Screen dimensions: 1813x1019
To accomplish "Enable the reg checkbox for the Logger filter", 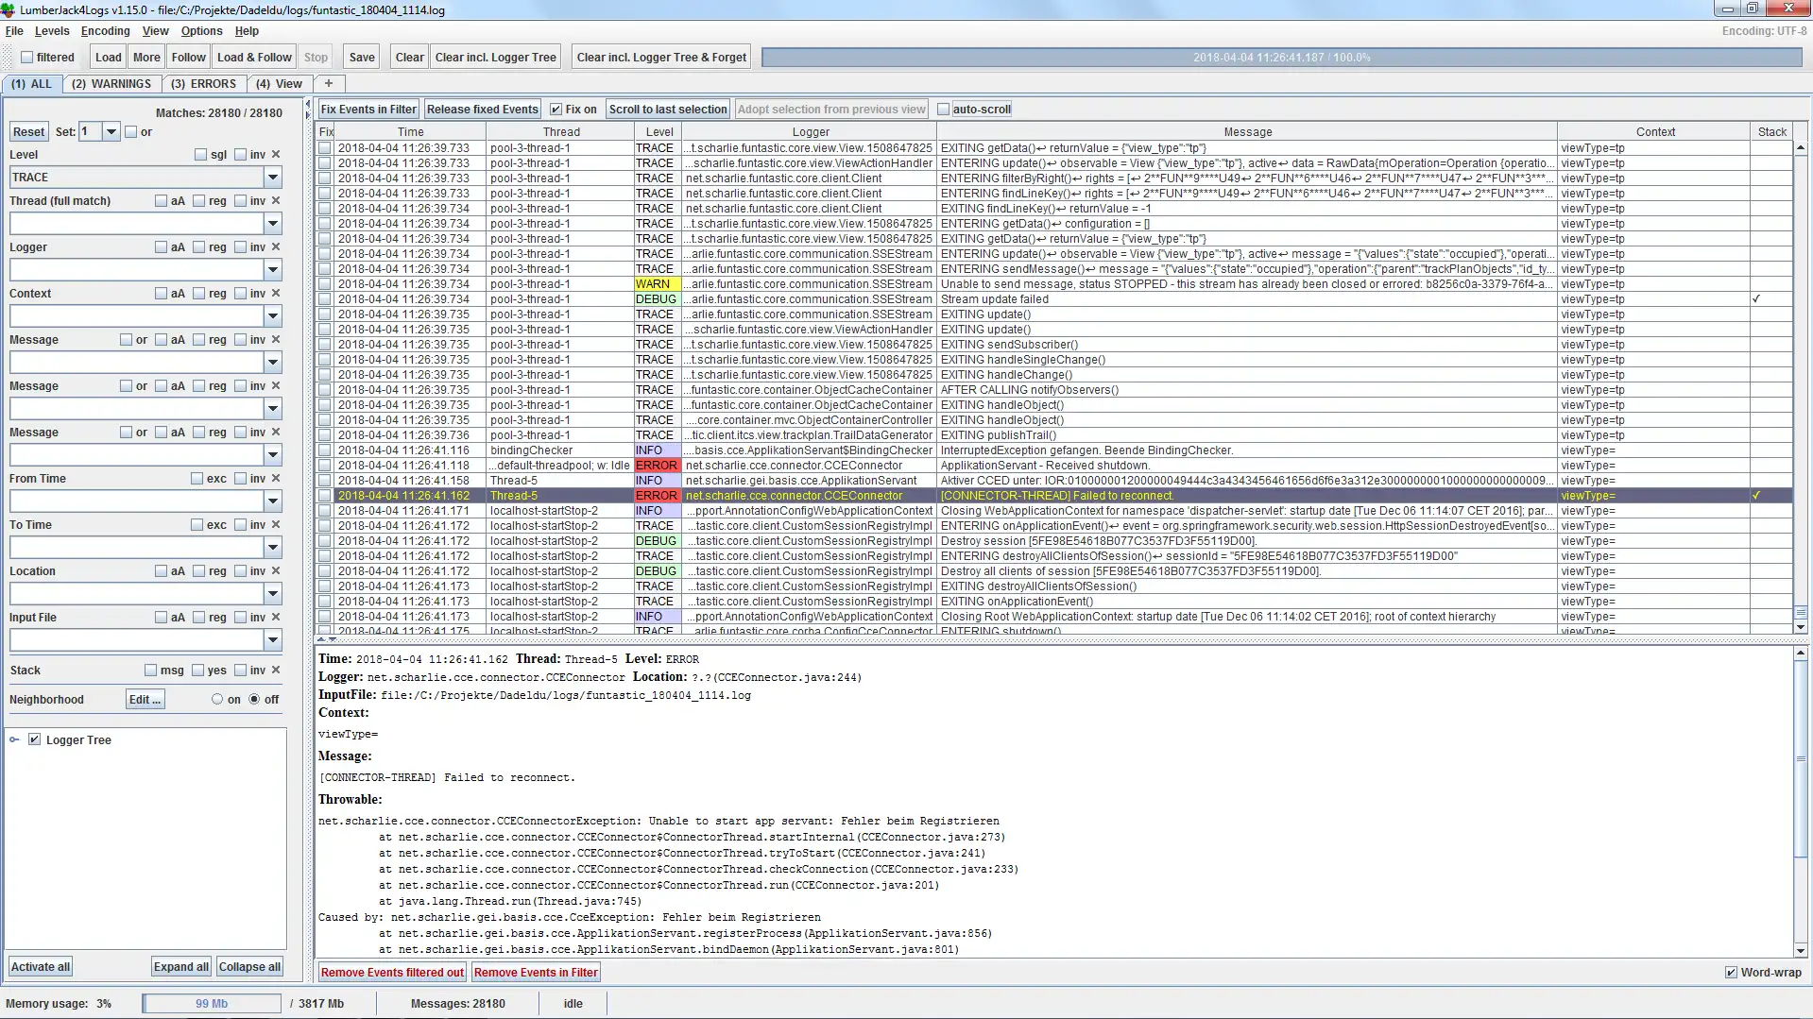I will [199, 246].
